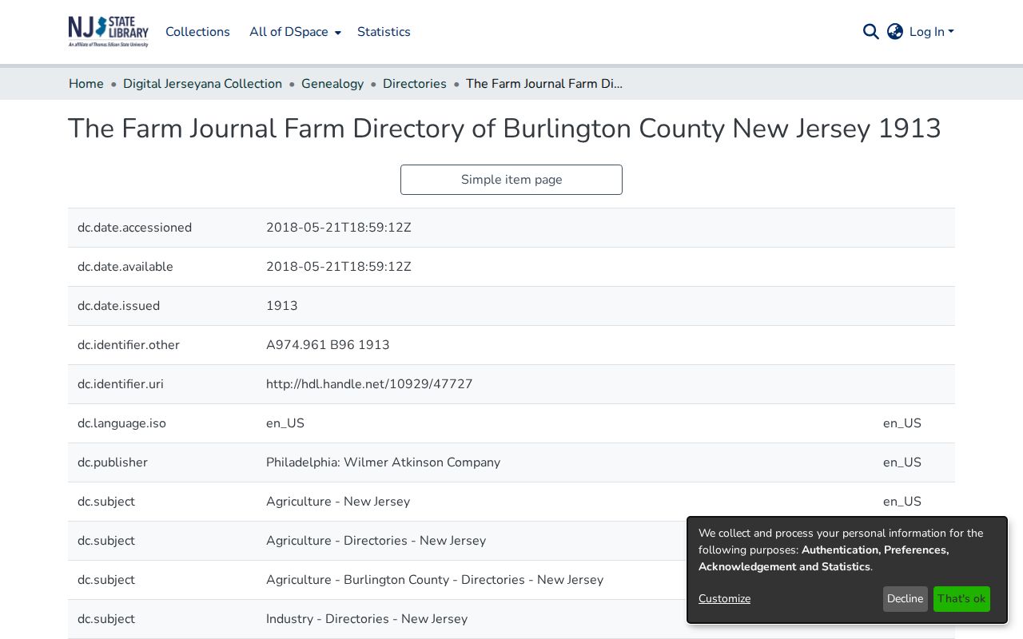The width and height of the screenshot is (1023, 639).
Task: Switch to Simple item page
Action: pos(511,180)
